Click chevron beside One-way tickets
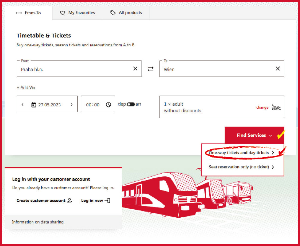This screenshot has height=246, width=300. (x=273, y=153)
